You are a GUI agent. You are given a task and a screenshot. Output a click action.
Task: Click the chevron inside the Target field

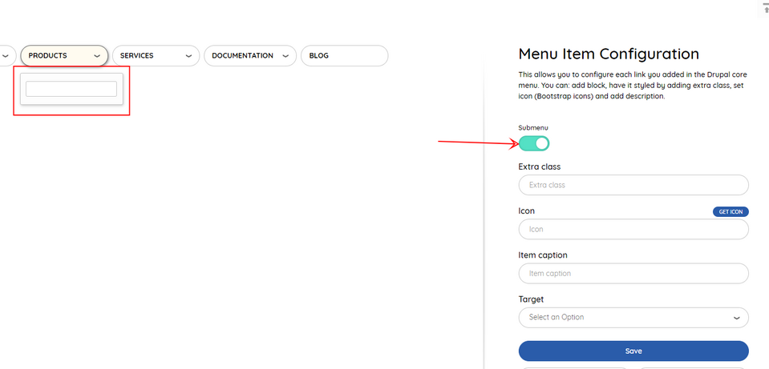pyautogui.click(x=737, y=318)
